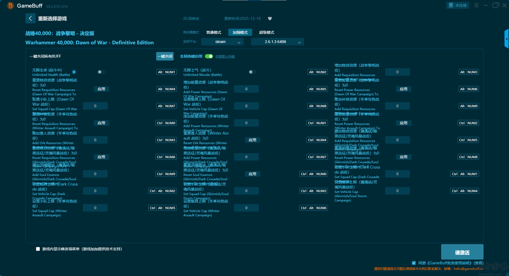
Task: Click the GameBuff logo icon
Action: click(10, 6)
